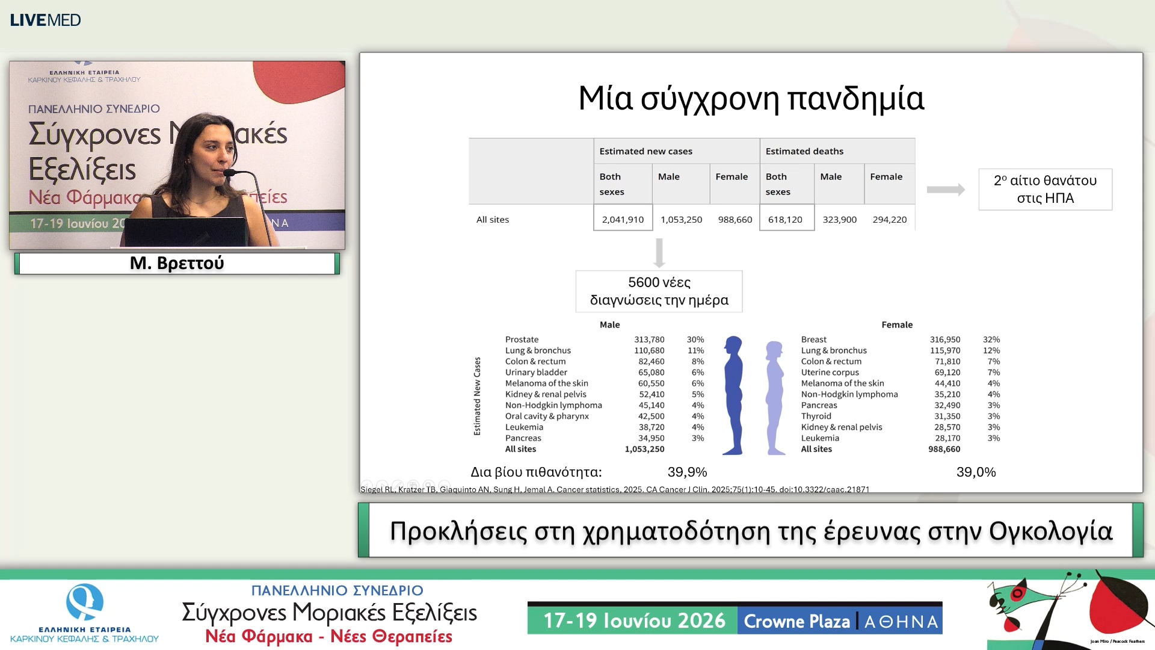Click the 2ο αίτιο θανάτου στις ΗΠΑ box
1155x650 pixels.
pos(1046,189)
